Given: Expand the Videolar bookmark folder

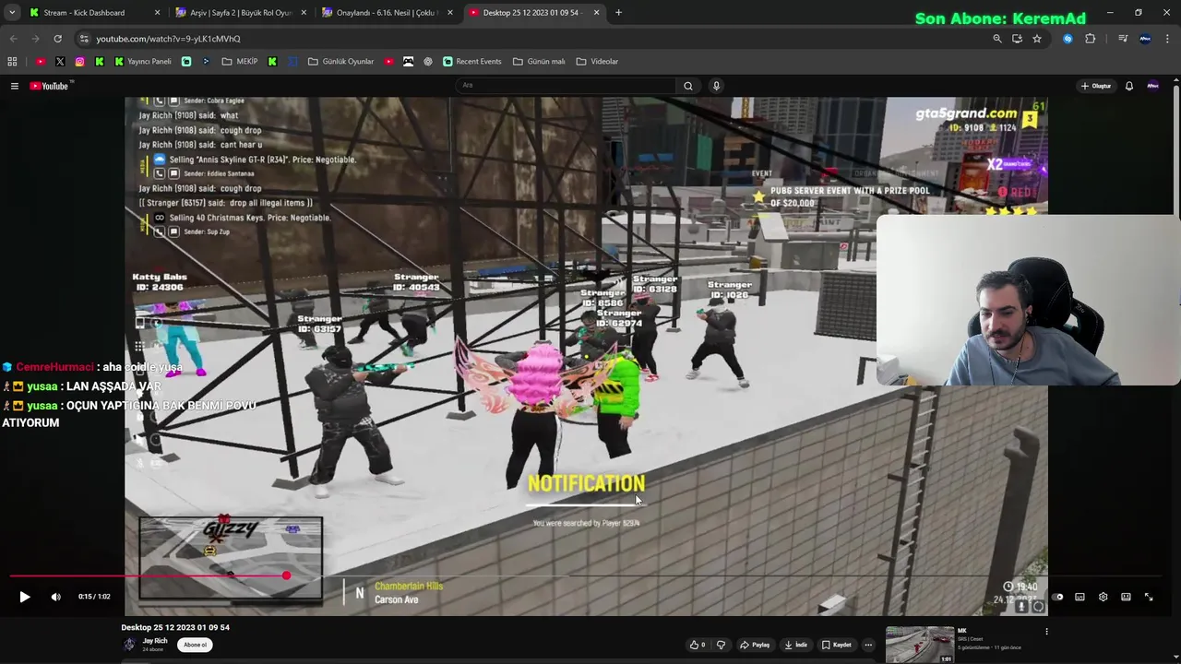Looking at the screenshot, I should point(597,62).
